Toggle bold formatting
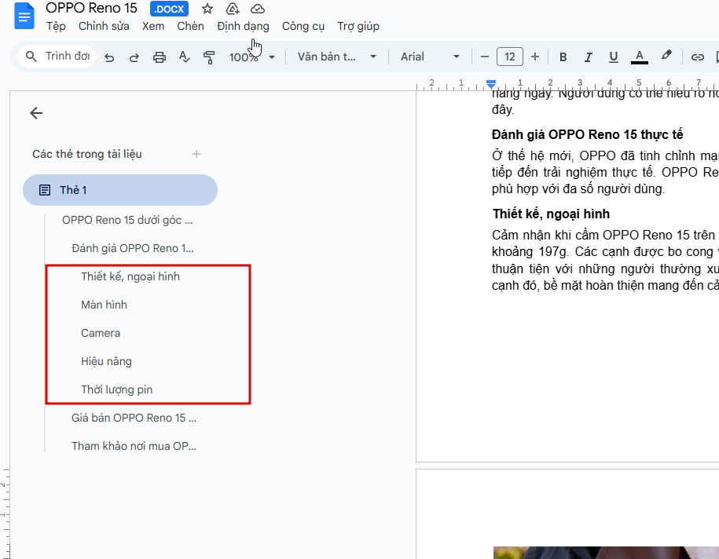 click(563, 57)
